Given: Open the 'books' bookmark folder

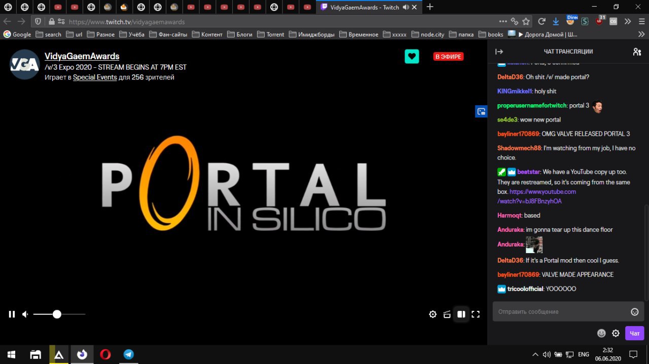Looking at the screenshot, I should click(491, 34).
